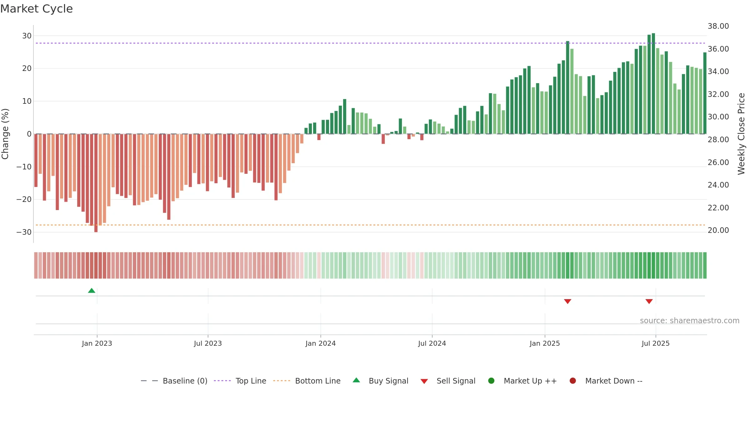Click the 28.00 price axis tick
The image size is (750, 422).
tap(718, 140)
